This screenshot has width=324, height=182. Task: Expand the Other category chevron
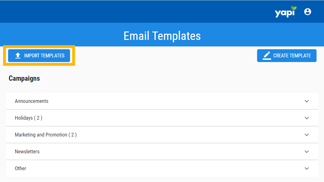coord(307,169)
